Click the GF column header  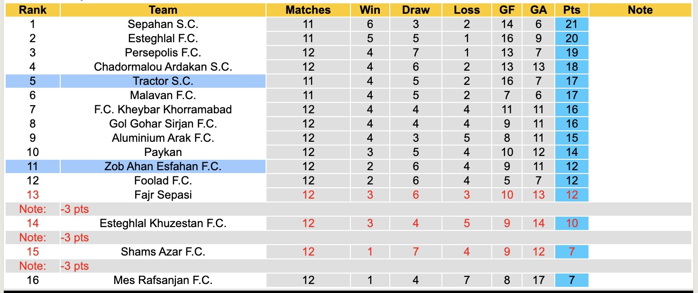click(507, 10)
